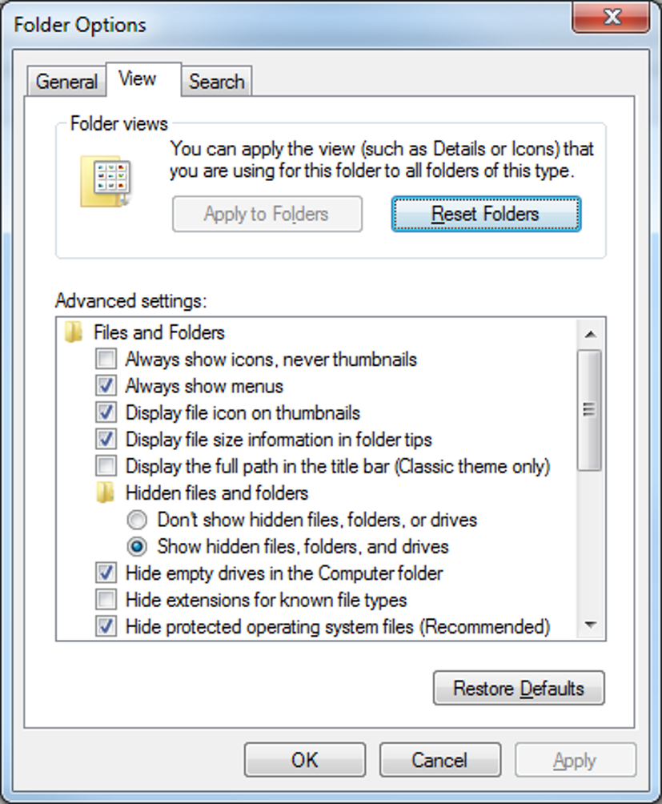Select Show hidden files, folders, and drives
Viewport: 662px width, 804px height.
(138, 547)
